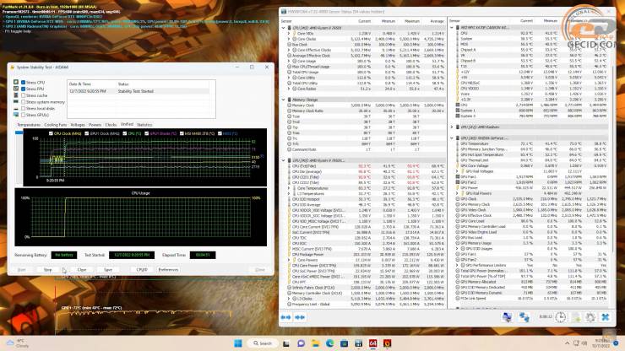Open the Cooling Fans tab
This screenshot has height=351, width=625.
(55, 125)
